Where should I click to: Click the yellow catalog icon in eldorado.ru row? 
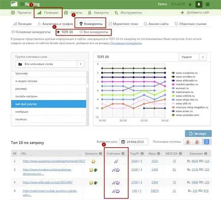tap(91, 183)
